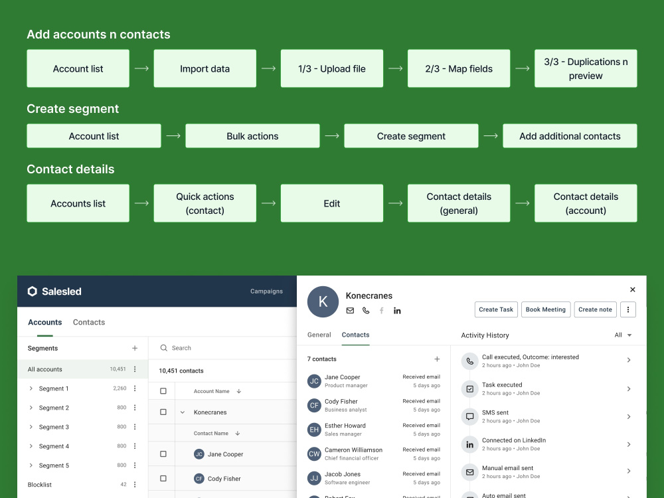Select All accounts segment
This screenshot has height=498, width=664.
point(82,369)
